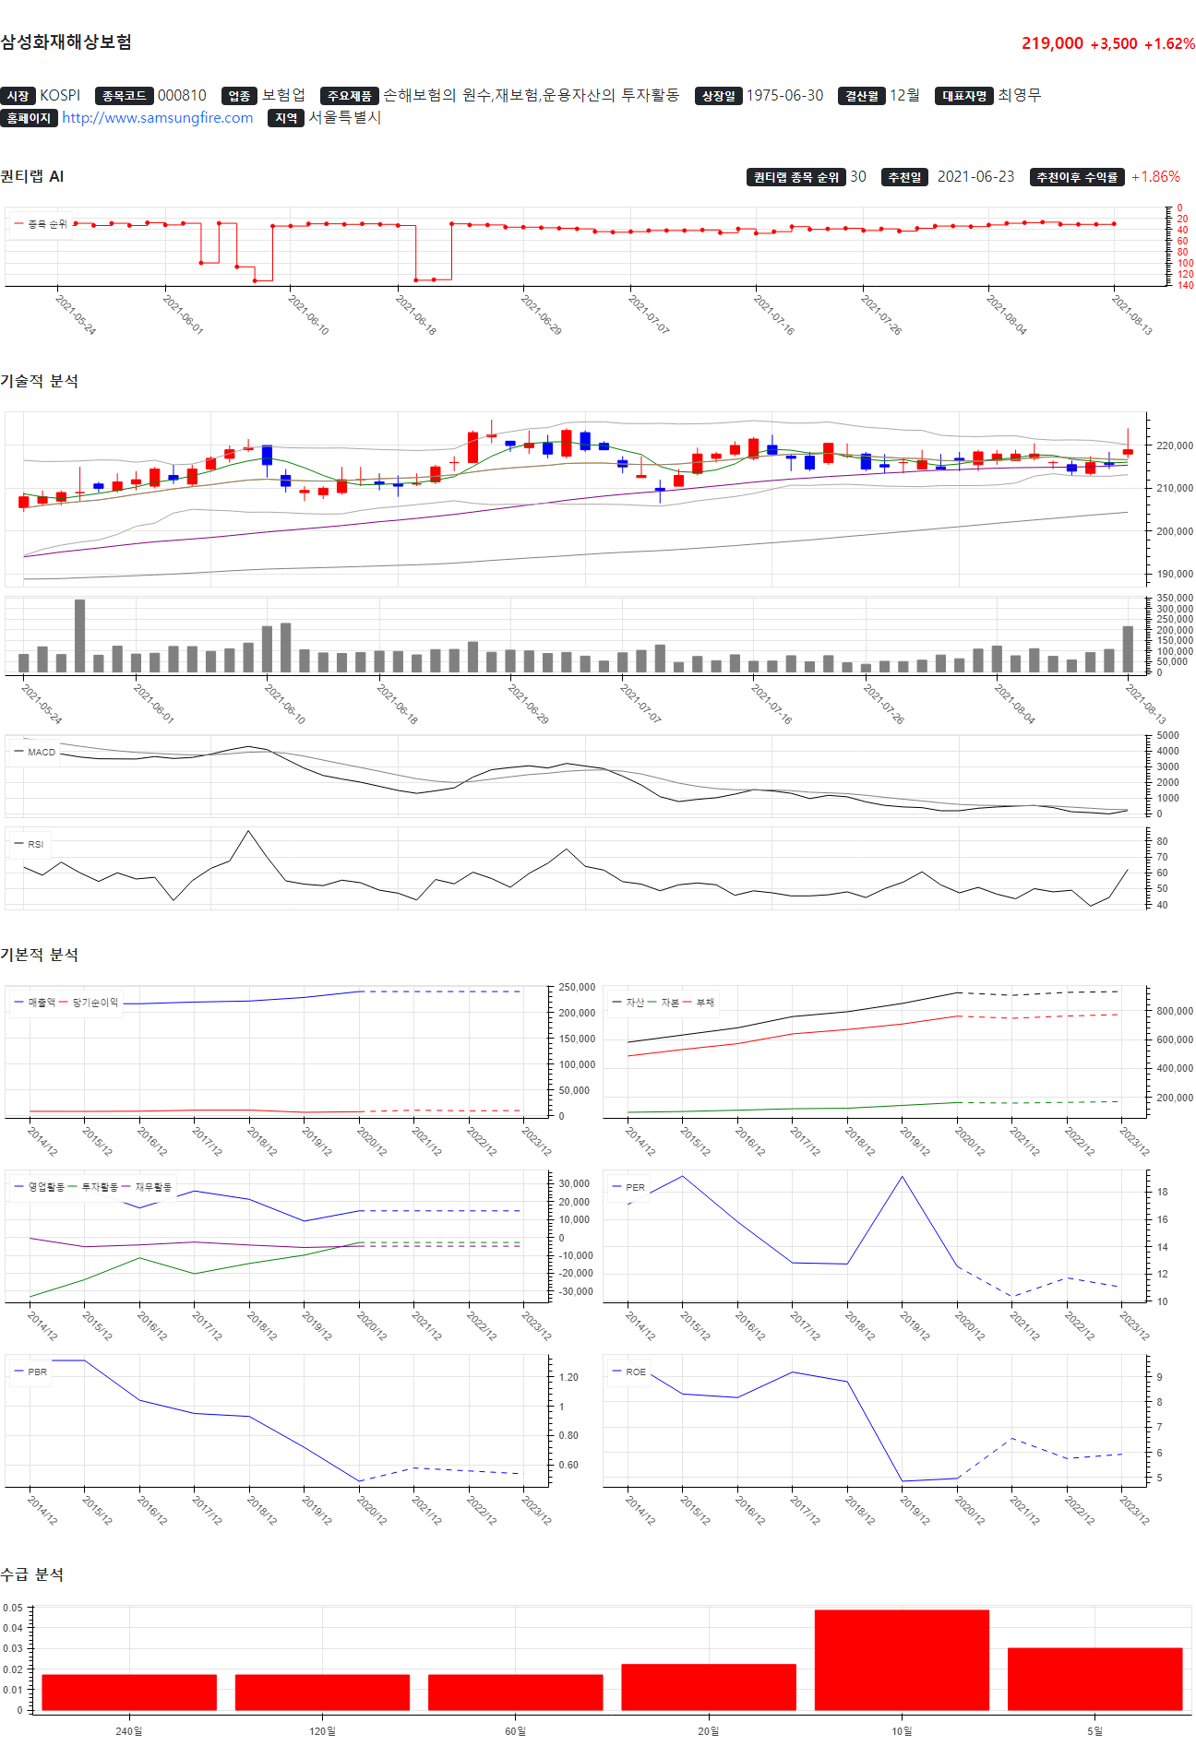The height and width of the screenshot is (1746, 1196).
Task: Click the 120일 supply analysis bar
Action: (322, 1692)
